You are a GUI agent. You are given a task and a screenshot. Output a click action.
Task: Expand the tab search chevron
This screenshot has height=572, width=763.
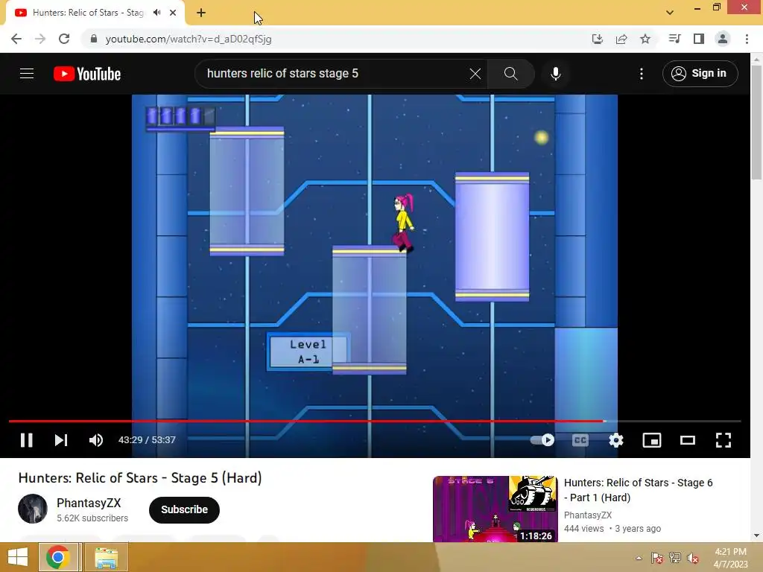pos(670,13)
